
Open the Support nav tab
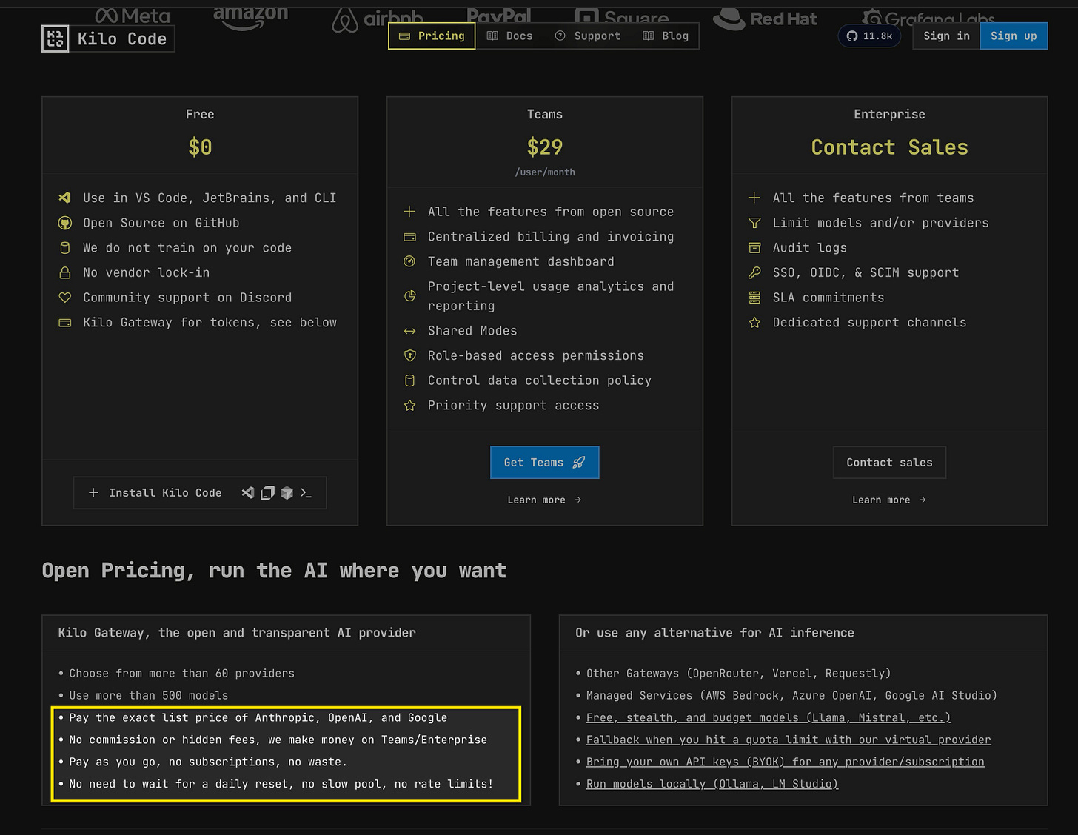point(588,36)
